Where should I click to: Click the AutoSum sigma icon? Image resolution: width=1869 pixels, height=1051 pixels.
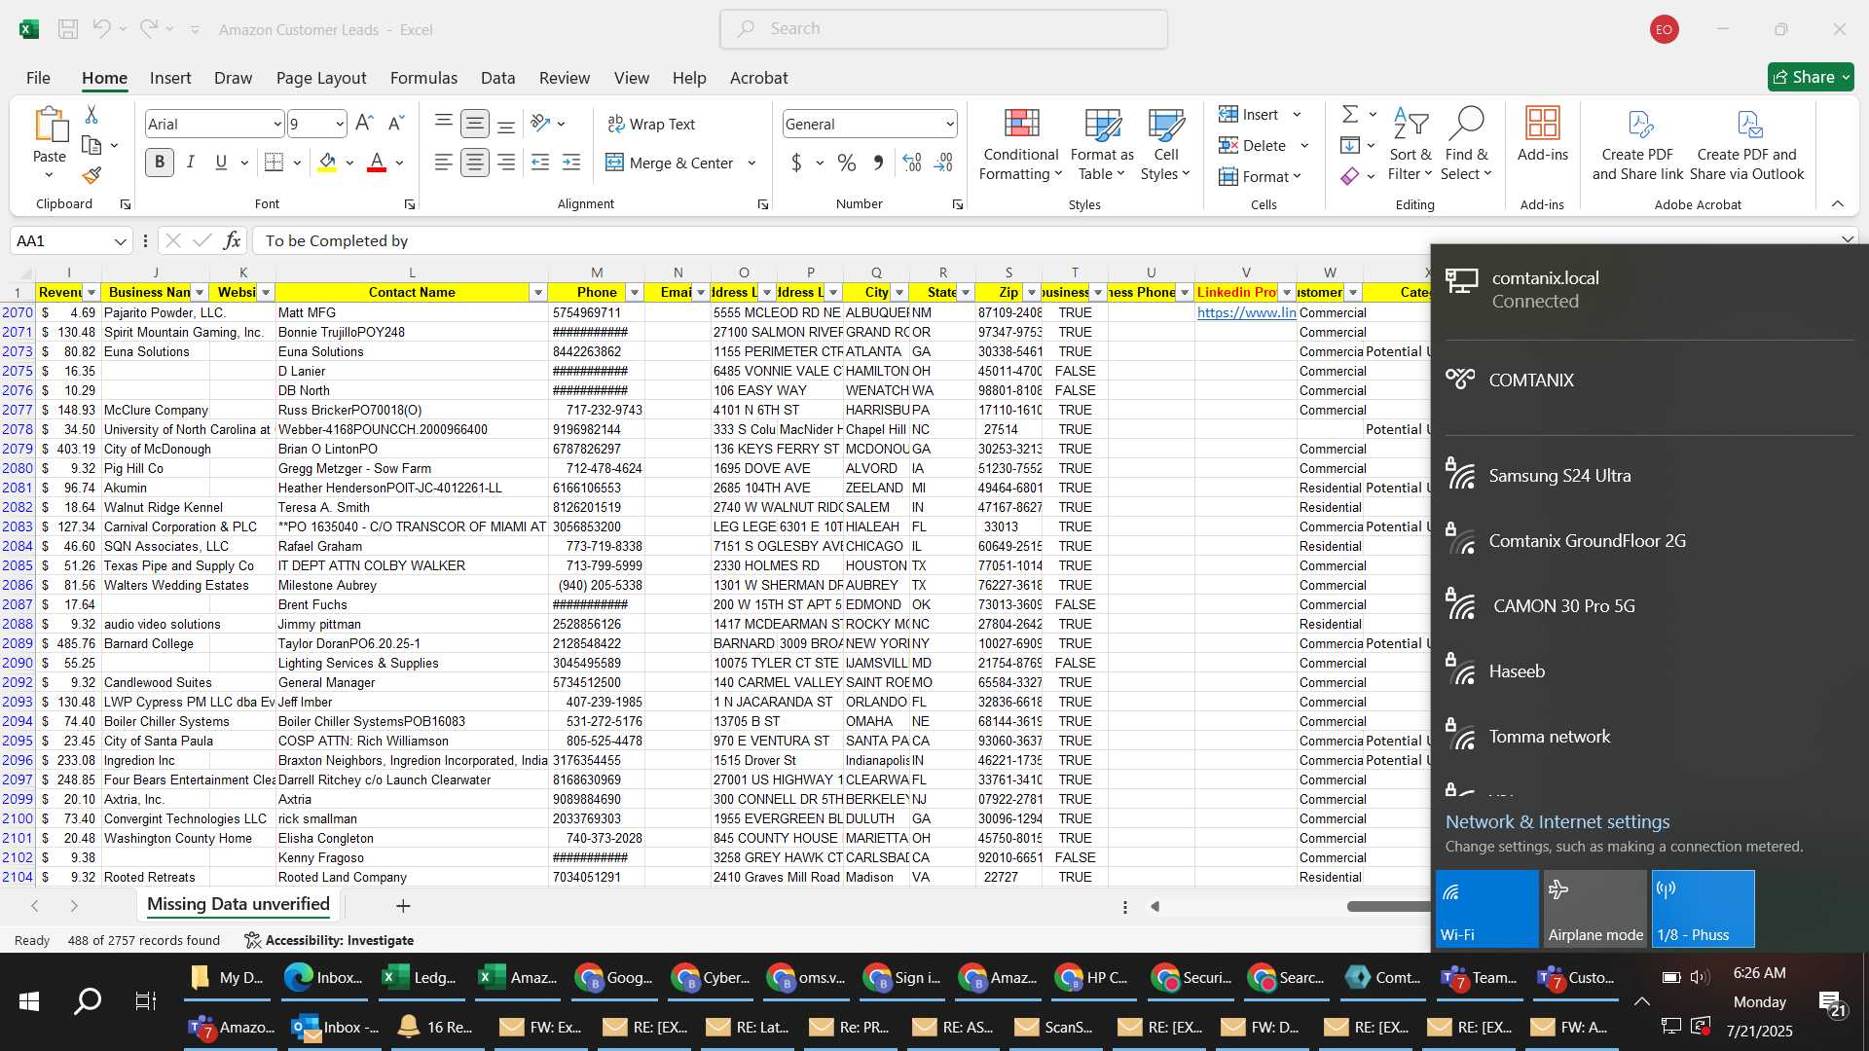click(x=1350, y=115)
